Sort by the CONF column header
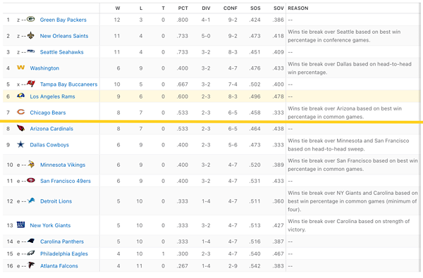This screenshot has width=423, height=278. (x=230, y=8)
